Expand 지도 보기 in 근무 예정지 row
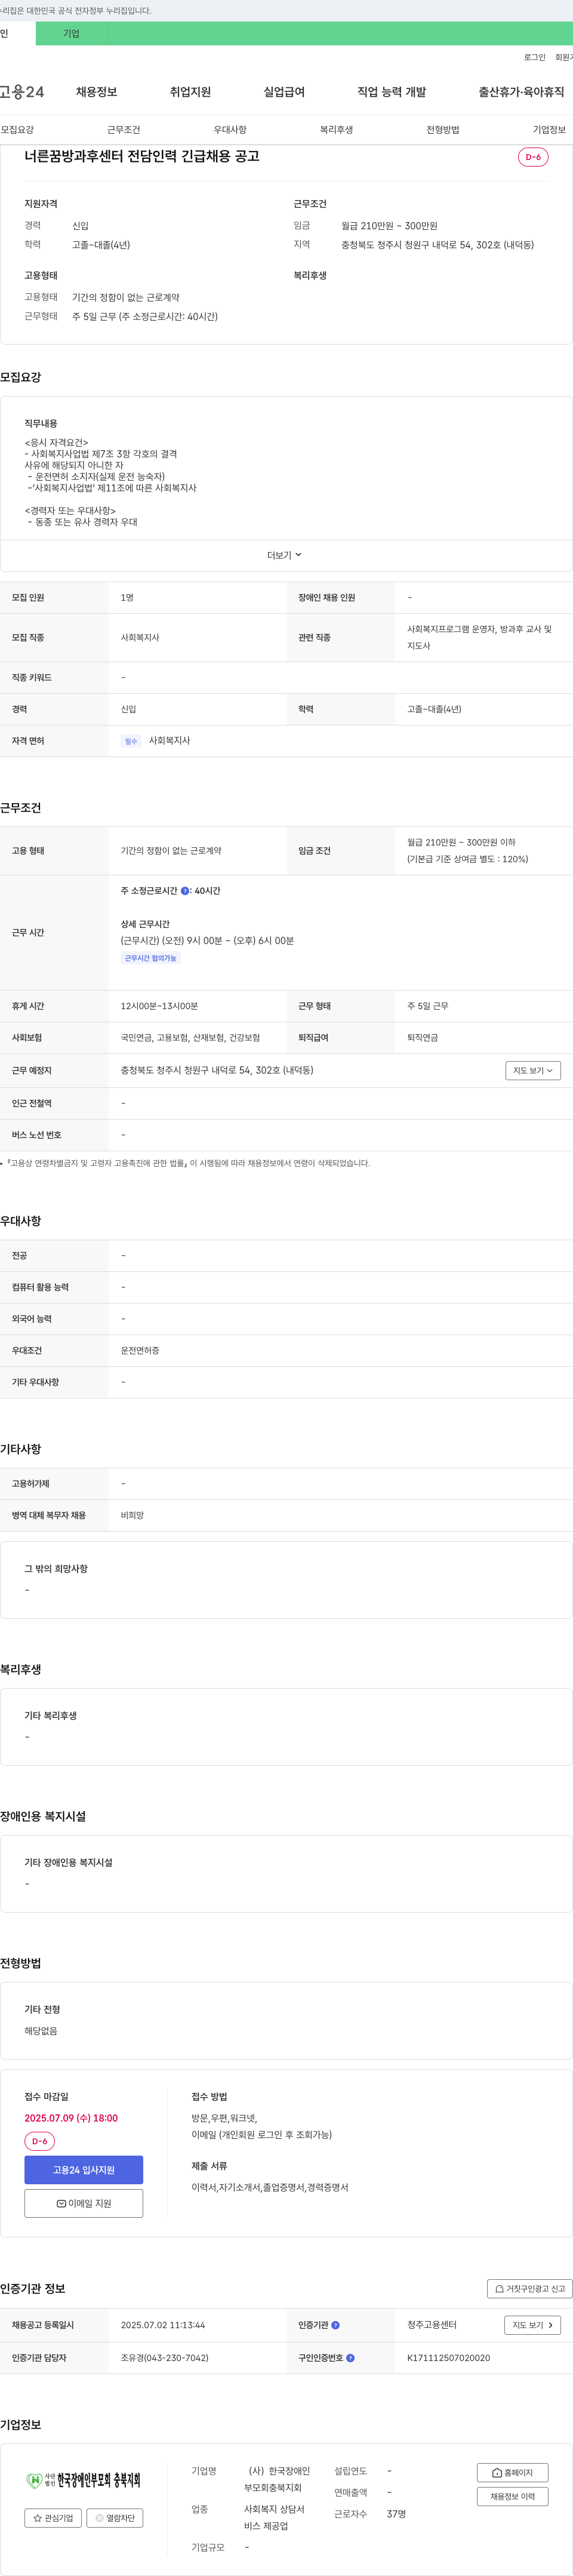 (x=533, y=1071)
